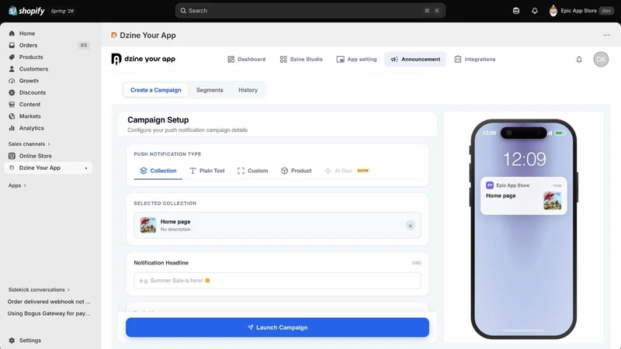Image resolution: width=621 pixels, height=349 pixels.
Task: Open 'Order delivered webhook not' conversation
Action: [49, 302]
